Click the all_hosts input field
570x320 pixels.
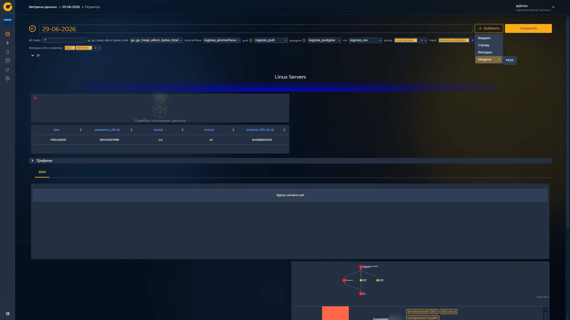pos(64,40)
